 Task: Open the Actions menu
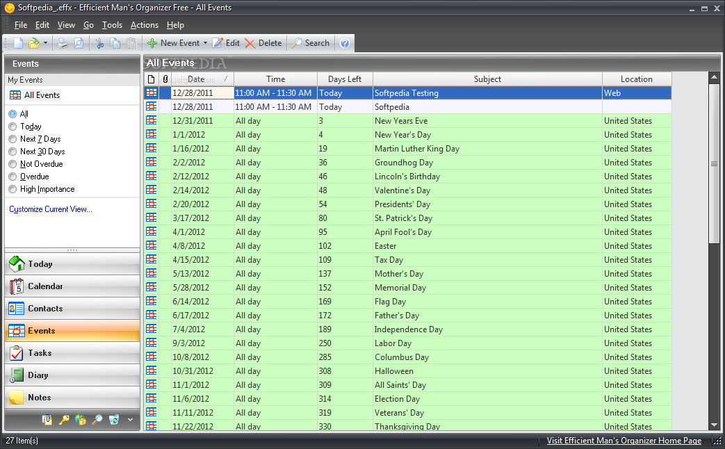[145, 25]
